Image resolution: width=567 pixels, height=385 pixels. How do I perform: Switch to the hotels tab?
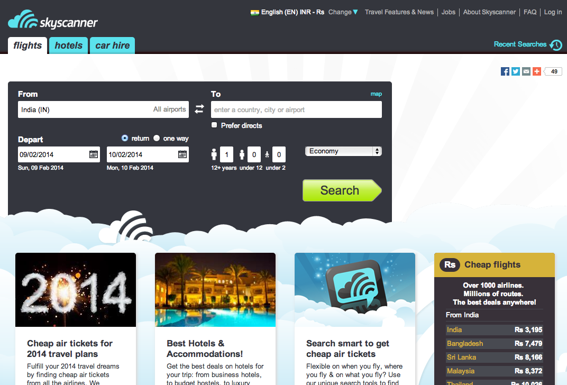click(x=68, y=45)
